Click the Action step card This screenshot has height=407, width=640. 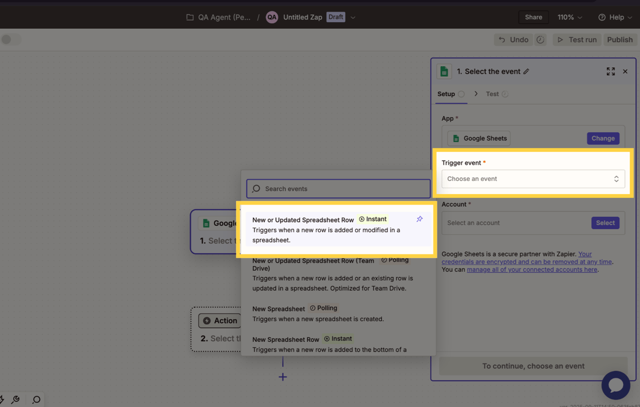coord(216,329)
